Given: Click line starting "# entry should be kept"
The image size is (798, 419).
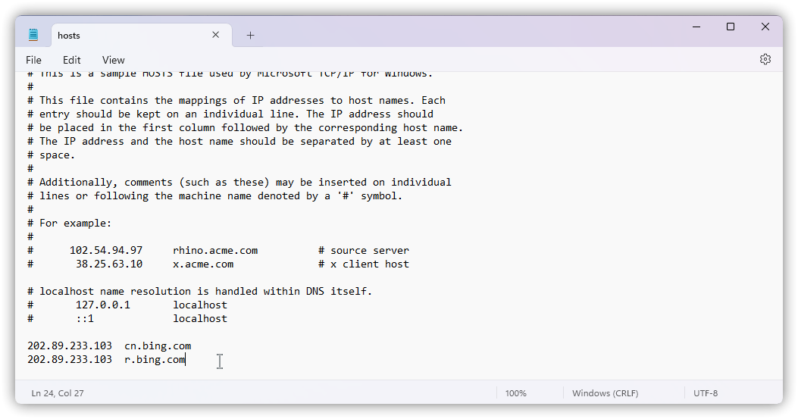Looking at the screenshot, I should tap(230, 114).
